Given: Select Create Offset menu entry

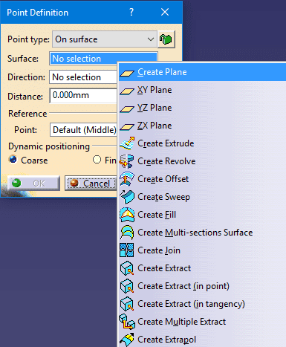Looking at the screenshot, I should click(202, 179).
